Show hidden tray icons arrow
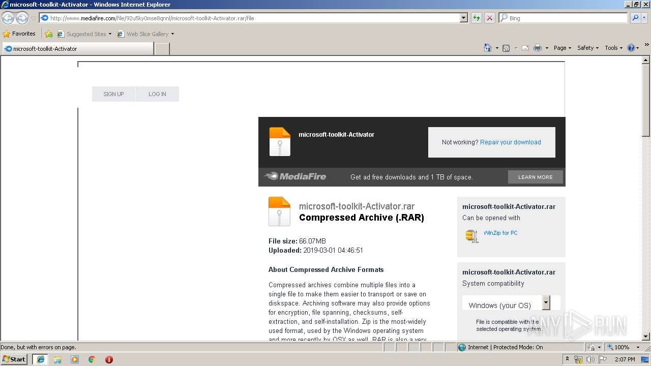The image size is (651, 366). pos(567,359)
